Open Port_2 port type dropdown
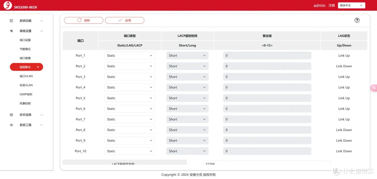The width and height of the screenshot is (377, 179). 130,66
